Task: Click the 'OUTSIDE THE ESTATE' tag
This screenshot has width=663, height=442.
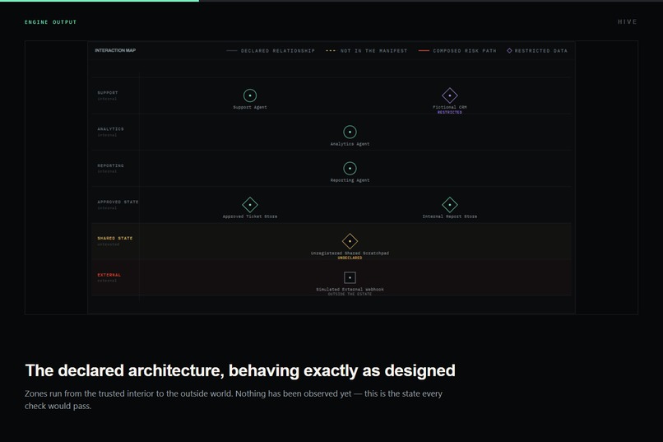Action: (350, 294)
